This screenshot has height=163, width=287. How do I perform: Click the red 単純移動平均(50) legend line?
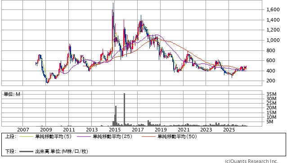tap(148, 136)
